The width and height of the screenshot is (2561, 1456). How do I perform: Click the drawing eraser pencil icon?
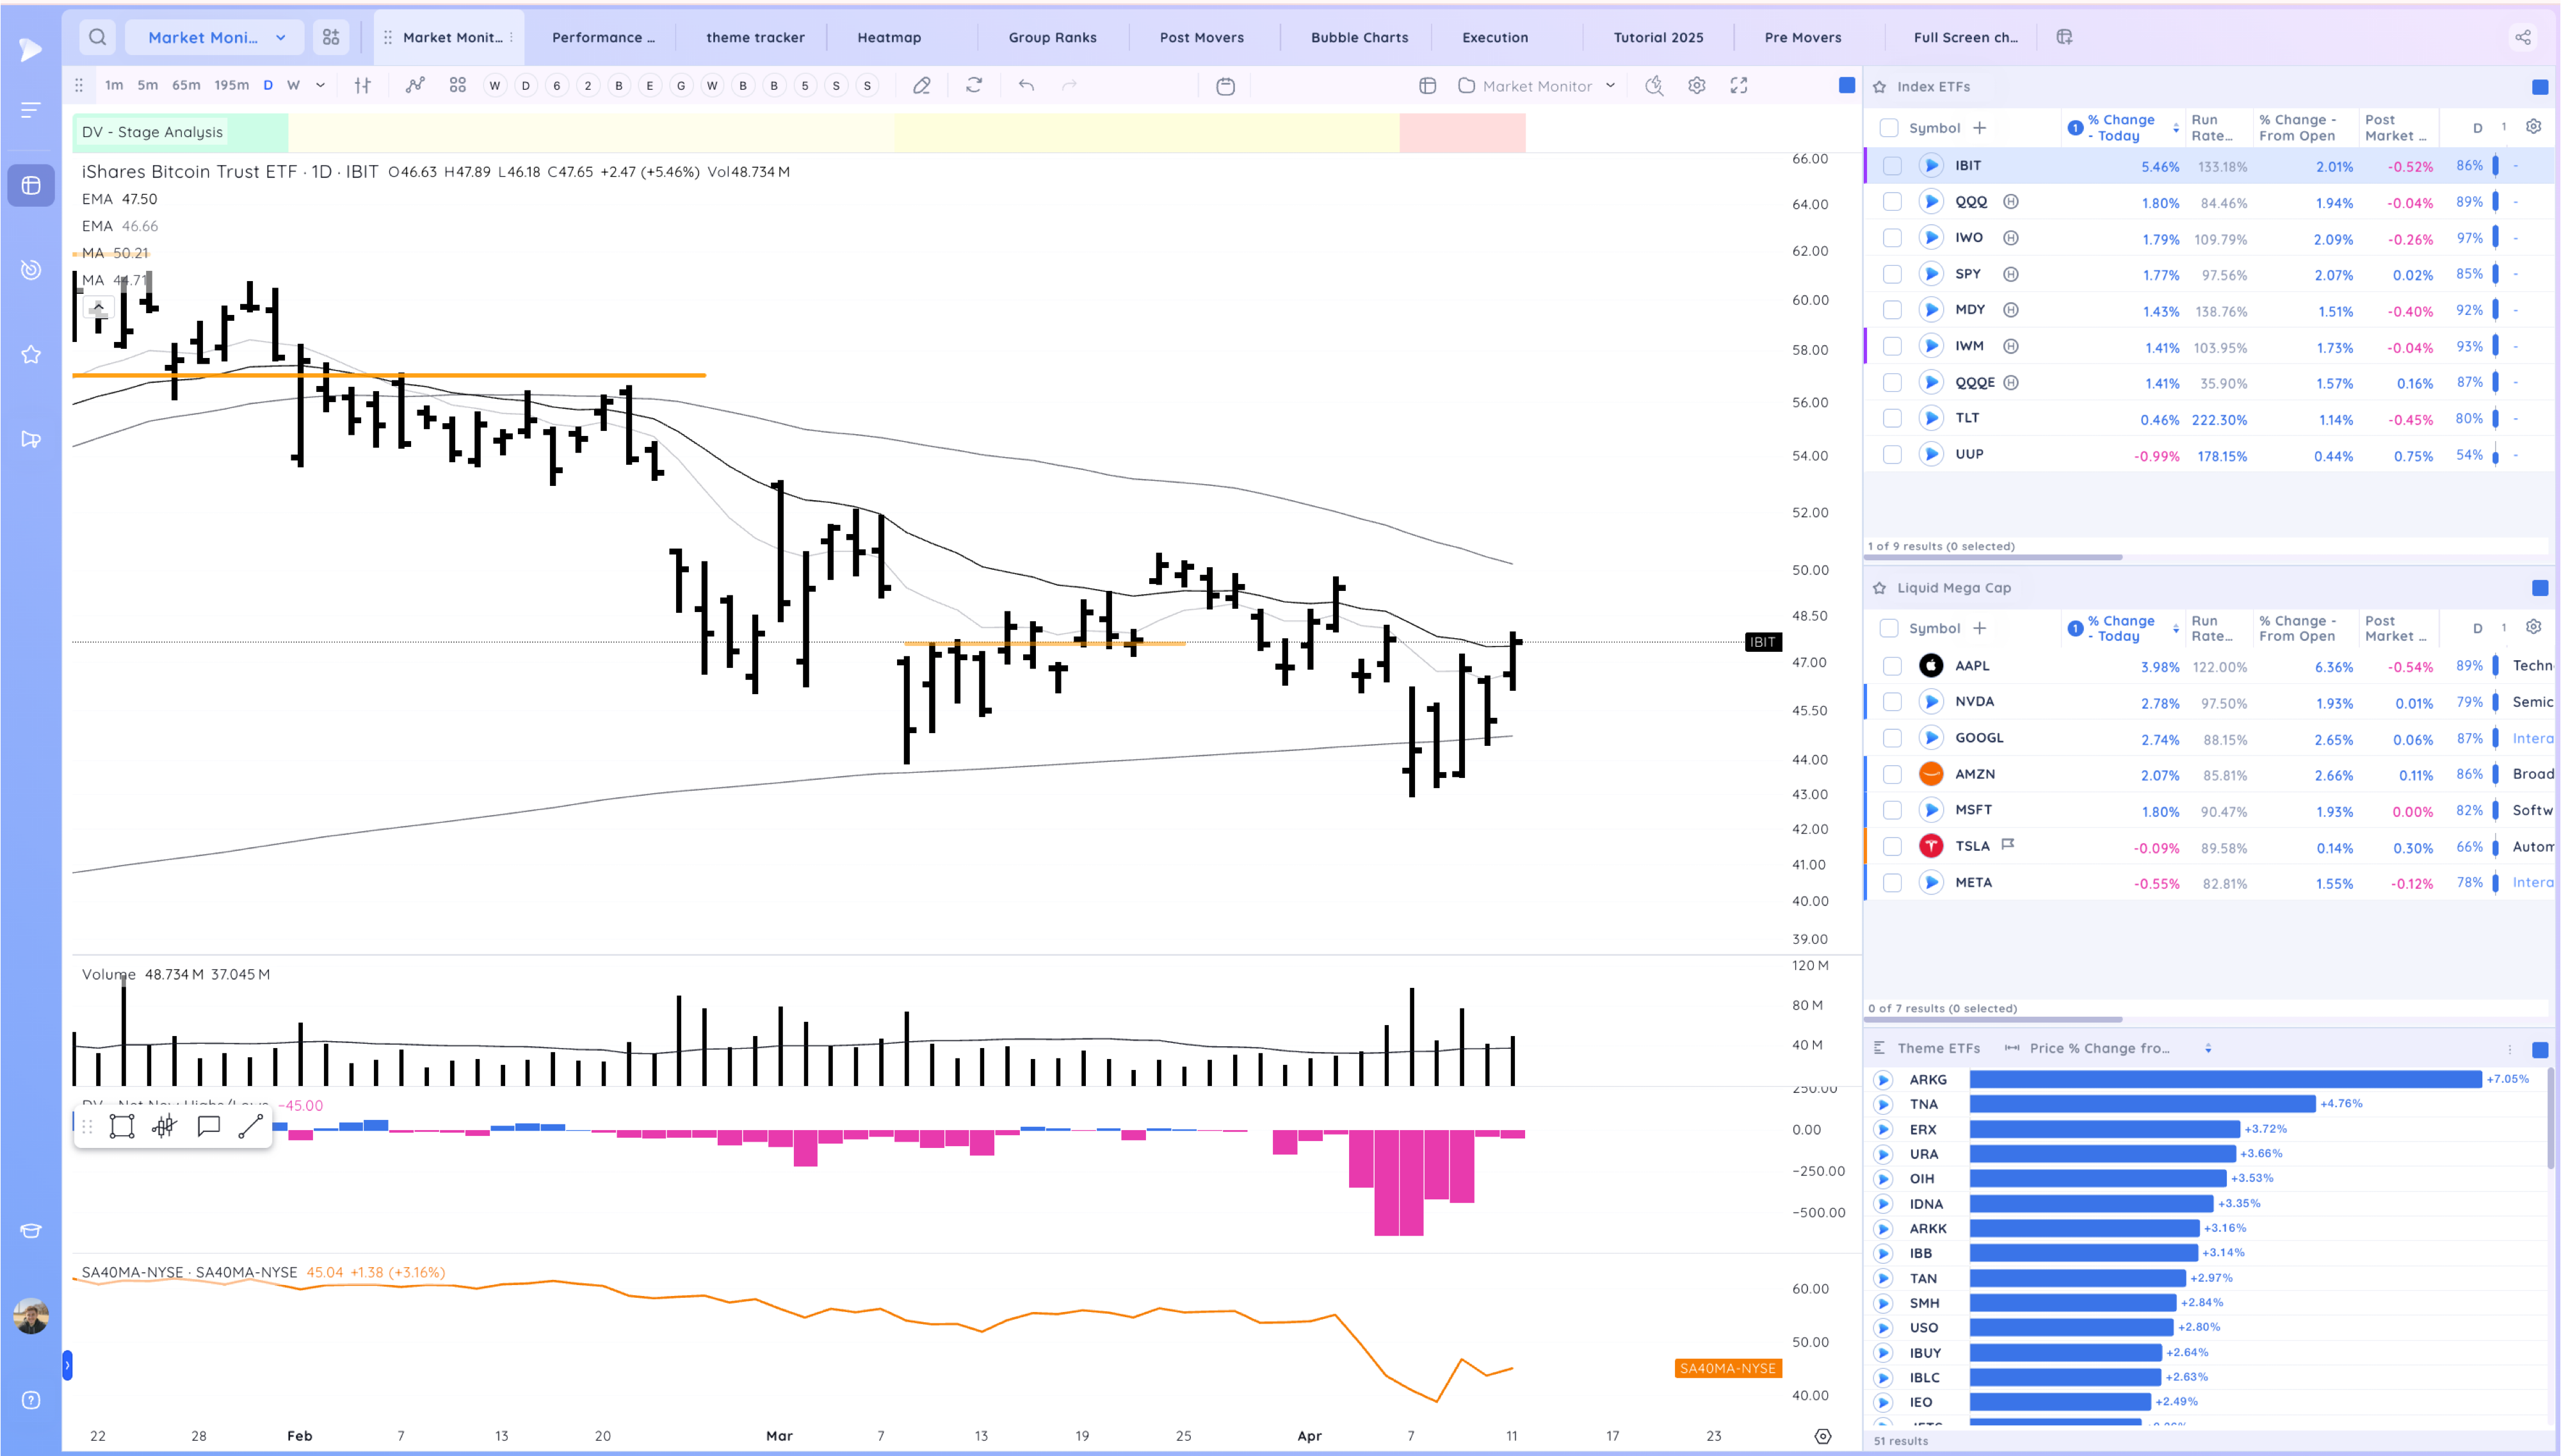[x=922, y=85]
